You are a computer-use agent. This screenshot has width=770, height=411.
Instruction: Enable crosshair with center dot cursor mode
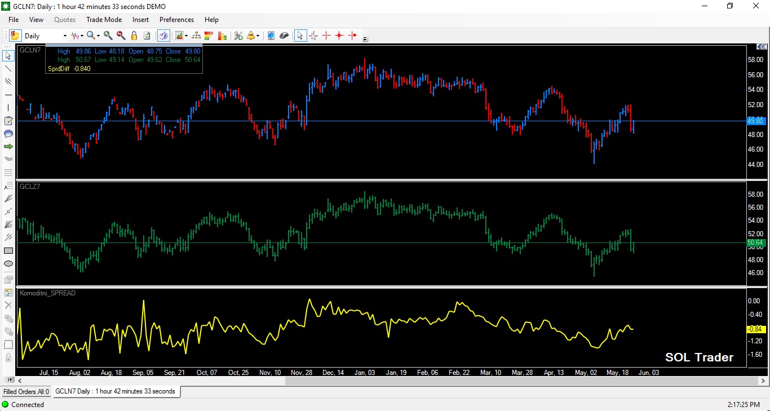pos(339,36)
